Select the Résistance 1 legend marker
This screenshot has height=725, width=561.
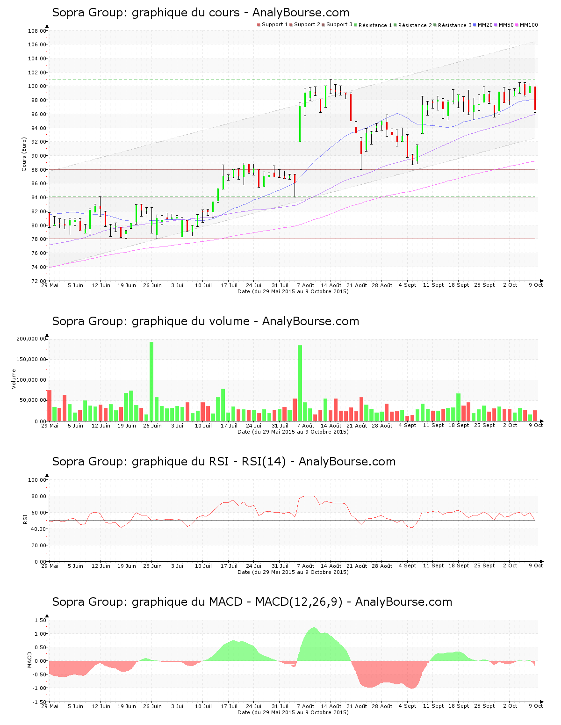(x=355, y=25)
